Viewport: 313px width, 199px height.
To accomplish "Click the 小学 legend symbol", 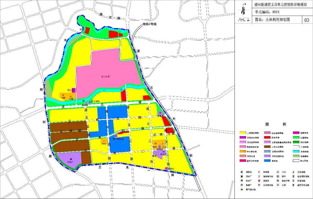I will coord(278,185).
